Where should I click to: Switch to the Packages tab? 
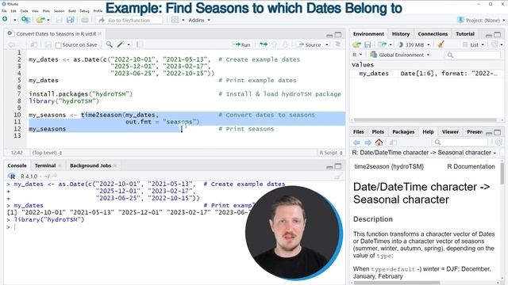coord(403,132)
